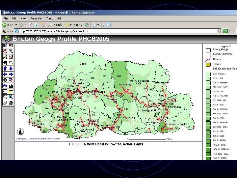The height and width of the screenshot is (178, 237).
Task: Click the Roads legend line symbol
Action: pyautogui.click(x=208, y=60)
